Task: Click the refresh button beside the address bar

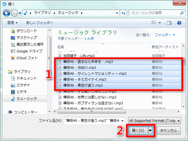Action: 123,13
